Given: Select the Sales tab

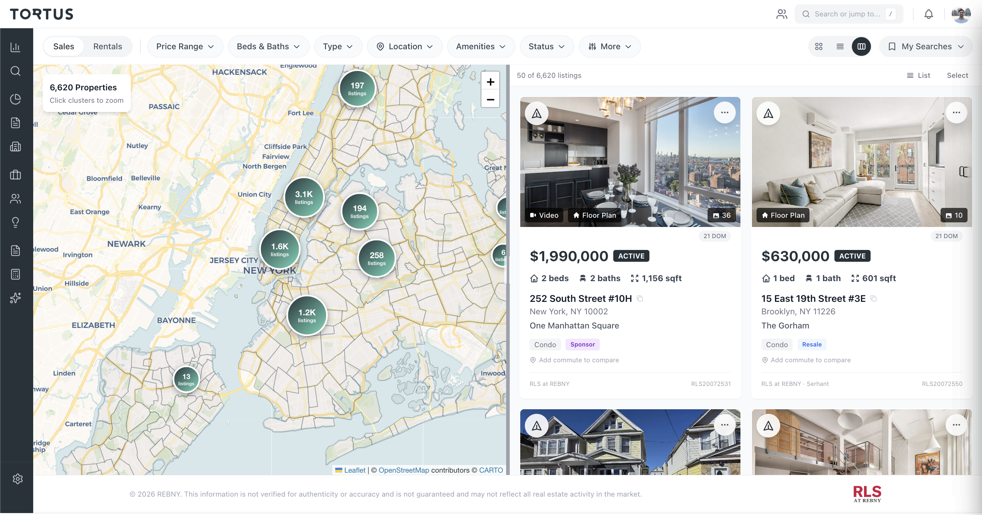Looking at the screenshot, I should 64,46.
